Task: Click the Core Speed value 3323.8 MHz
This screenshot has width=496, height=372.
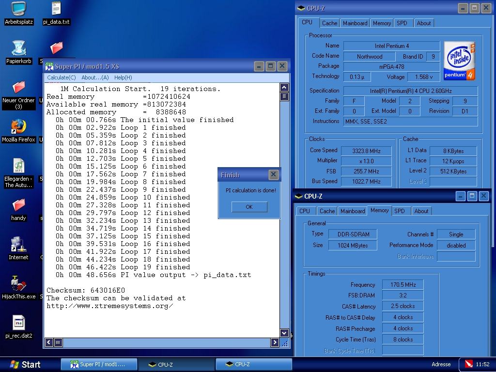Action: [x=366, y=151]
